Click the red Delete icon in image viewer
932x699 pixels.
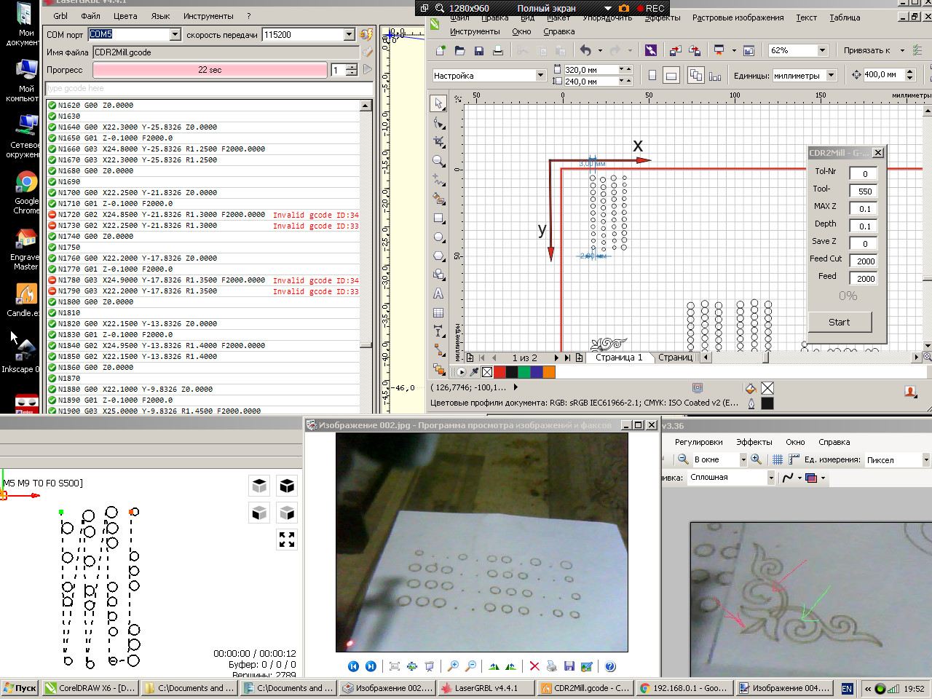[x=534, y=666]
